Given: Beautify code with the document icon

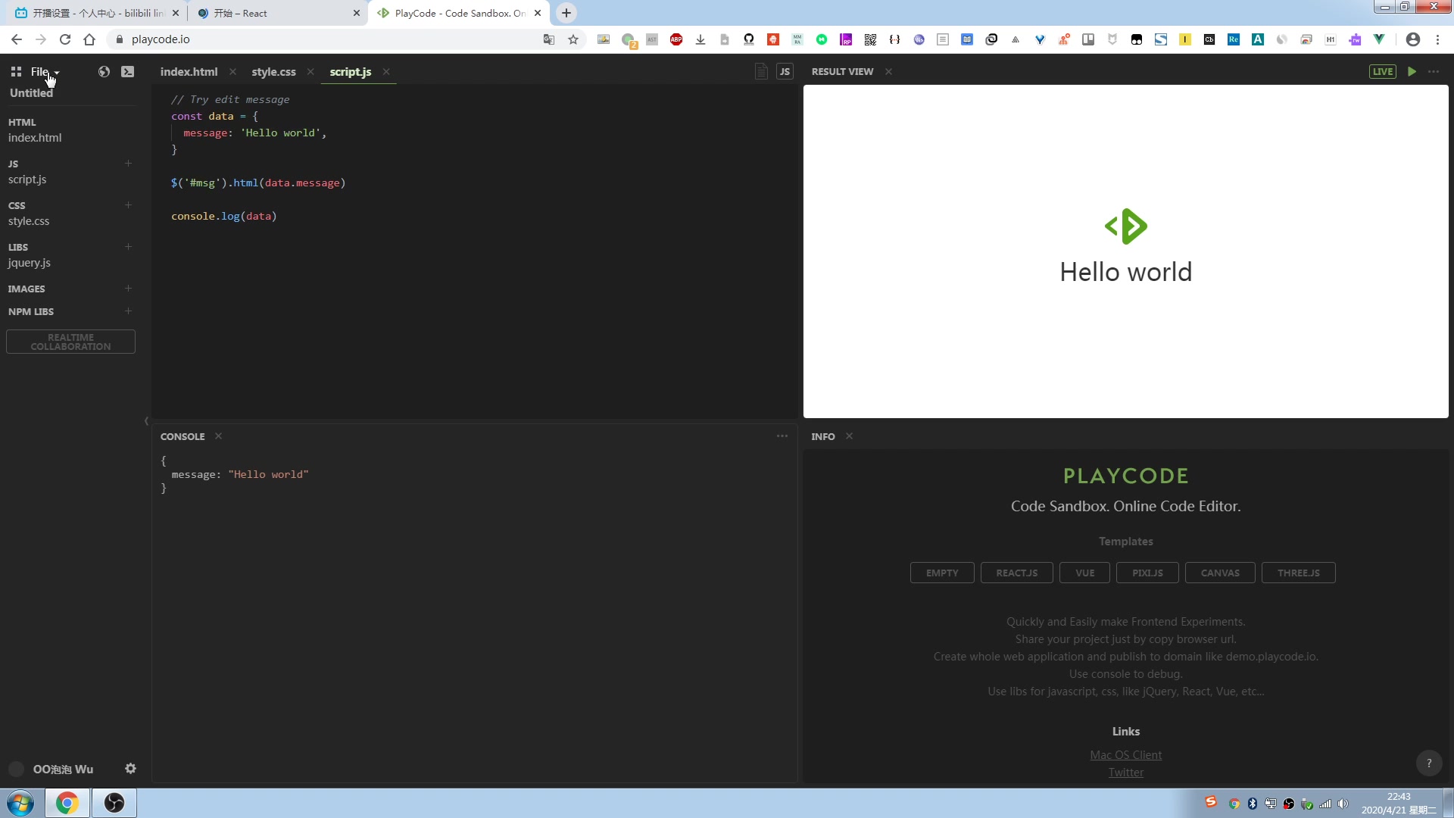Looking at the screenshot, I should [x=761, y=71].
